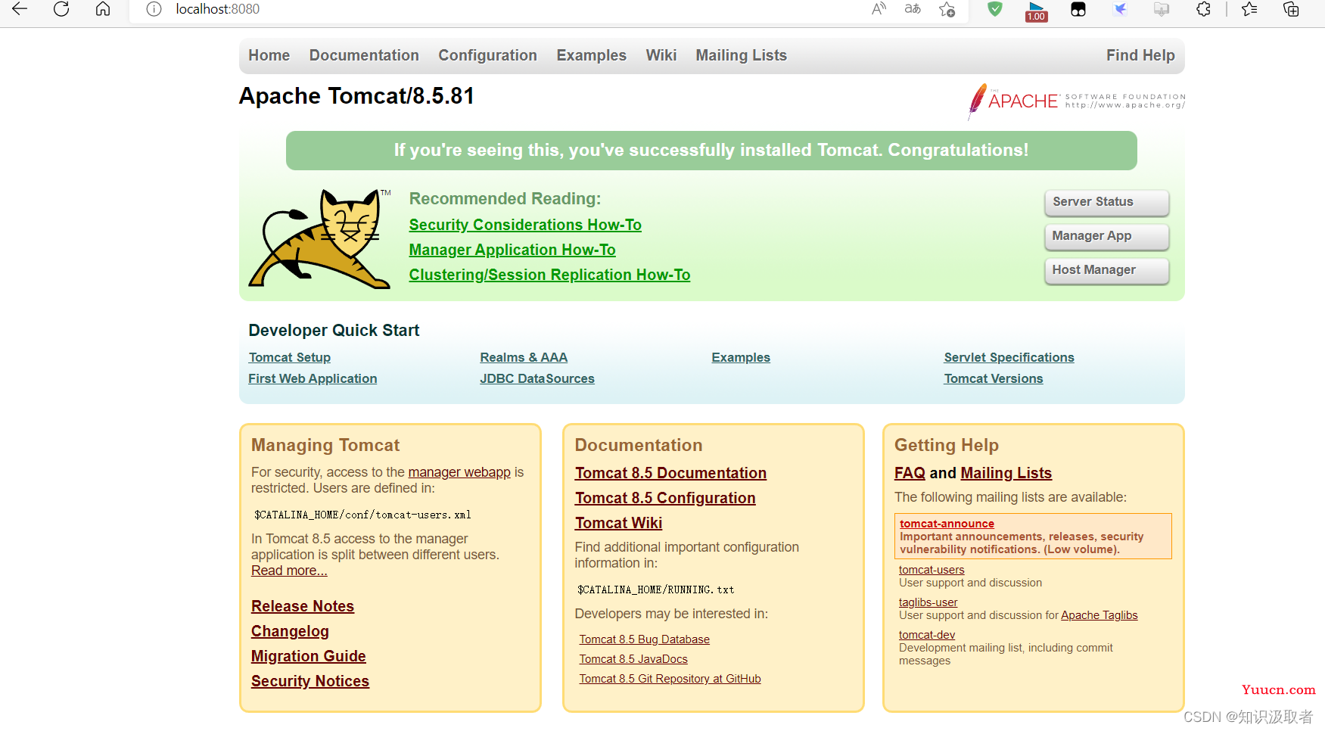Open the Tomcat Setup link
The image size is (1325, 731).
tap(290, 357)
